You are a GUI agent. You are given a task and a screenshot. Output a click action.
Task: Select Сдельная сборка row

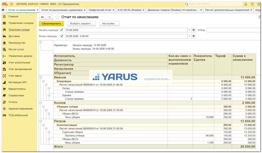point(155,132)
